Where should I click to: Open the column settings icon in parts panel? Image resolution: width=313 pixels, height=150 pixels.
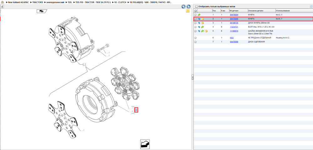tap(311, 6)
